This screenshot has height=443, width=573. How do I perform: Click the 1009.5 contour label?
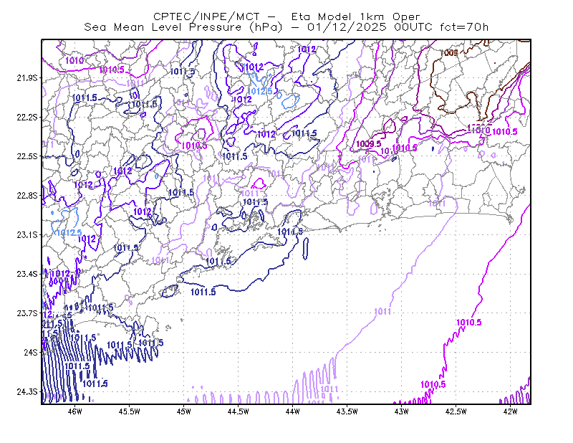pos(368,144)
